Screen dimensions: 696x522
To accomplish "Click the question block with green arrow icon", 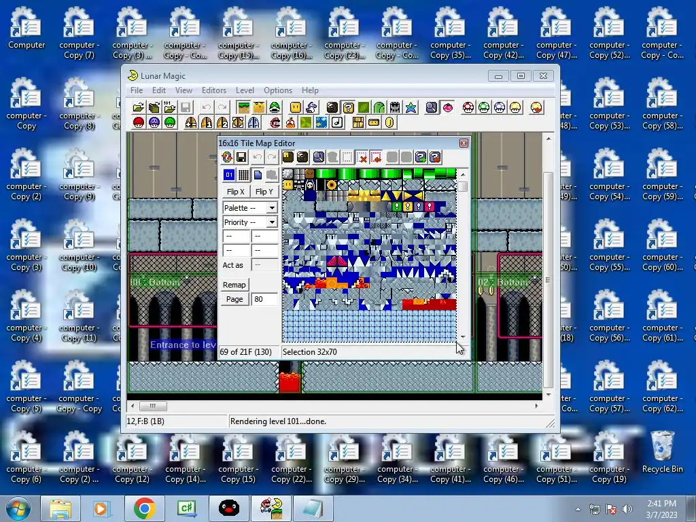I will 420,157.
